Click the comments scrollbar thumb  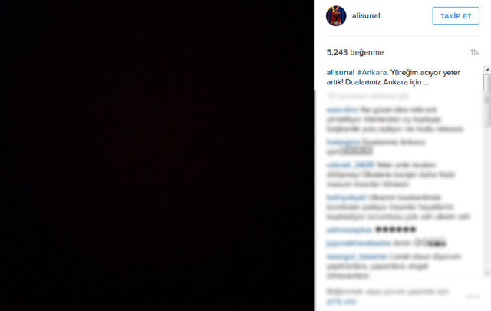pos(488,101)
